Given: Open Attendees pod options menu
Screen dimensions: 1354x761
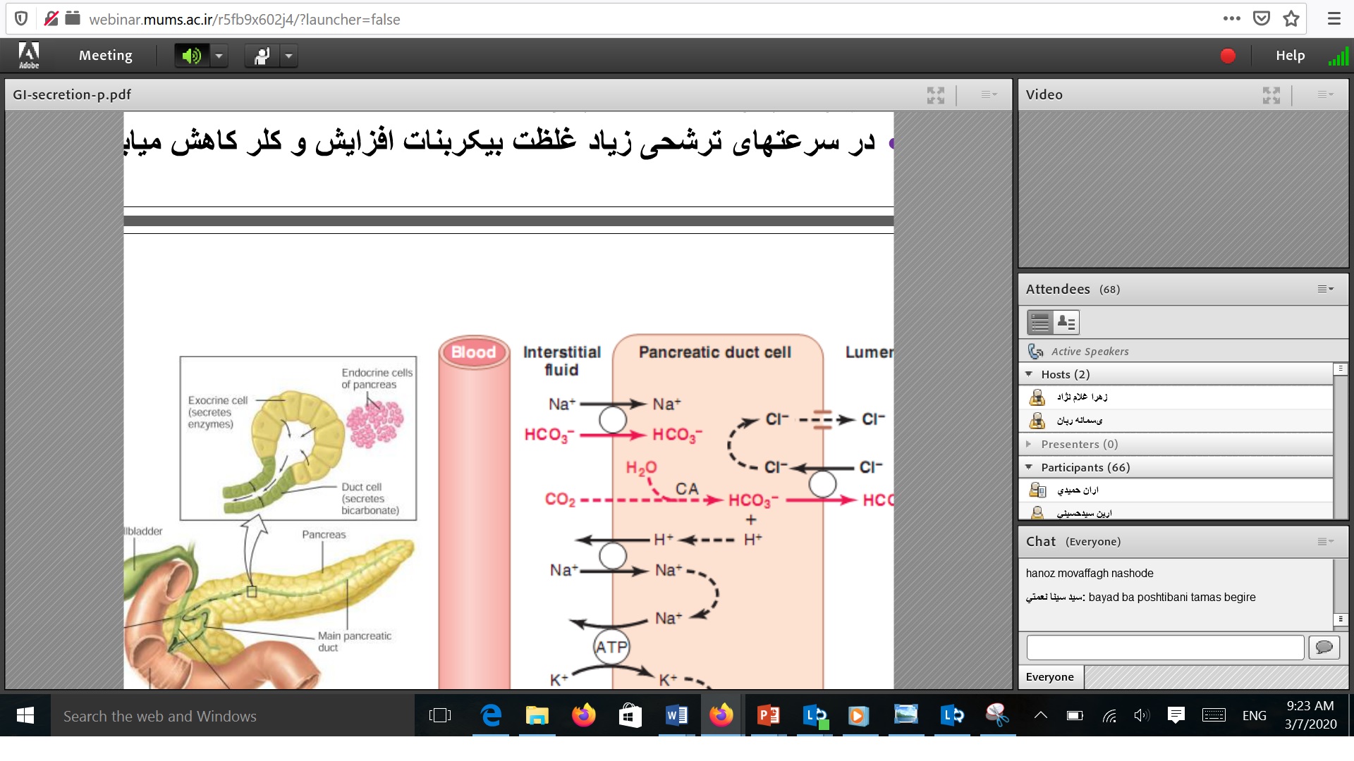Looking at the screenshot, I should [1325, 289].
